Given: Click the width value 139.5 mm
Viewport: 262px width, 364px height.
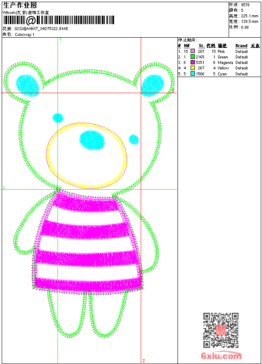Looking at the screenshot, I should [249, 22].
